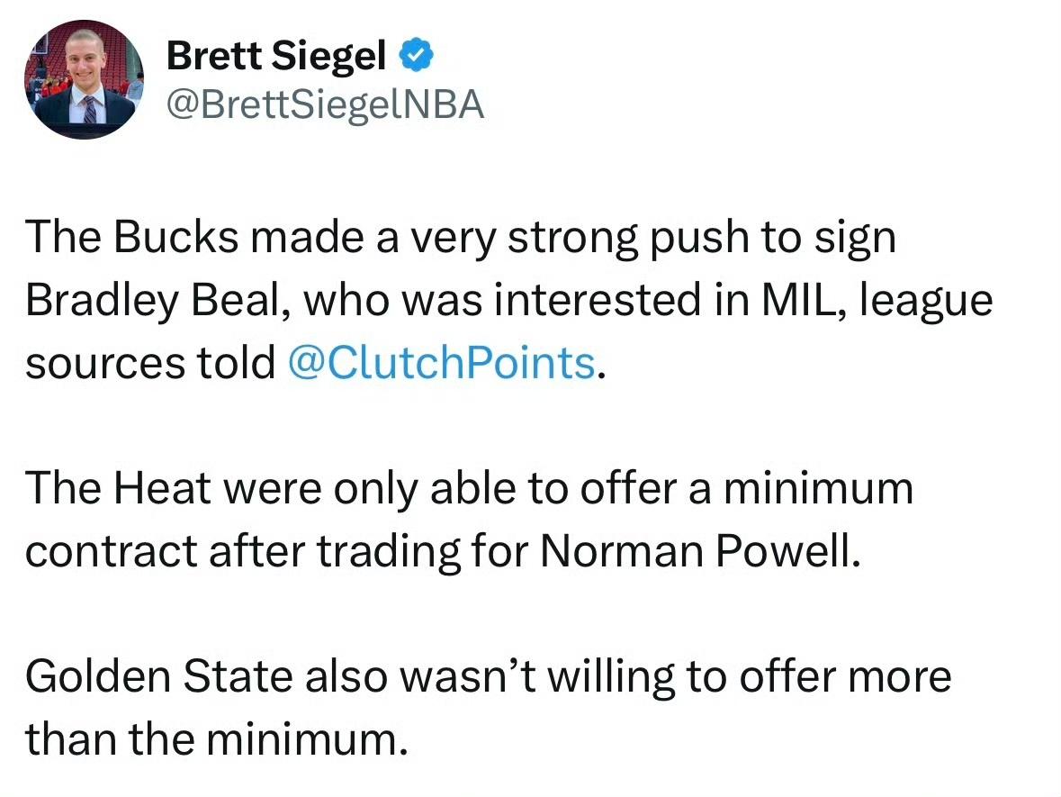Viewport: 1061px width, 797px height.
Task: Open Brett Siegel's profile picture
Action: (x=84, y=79)
